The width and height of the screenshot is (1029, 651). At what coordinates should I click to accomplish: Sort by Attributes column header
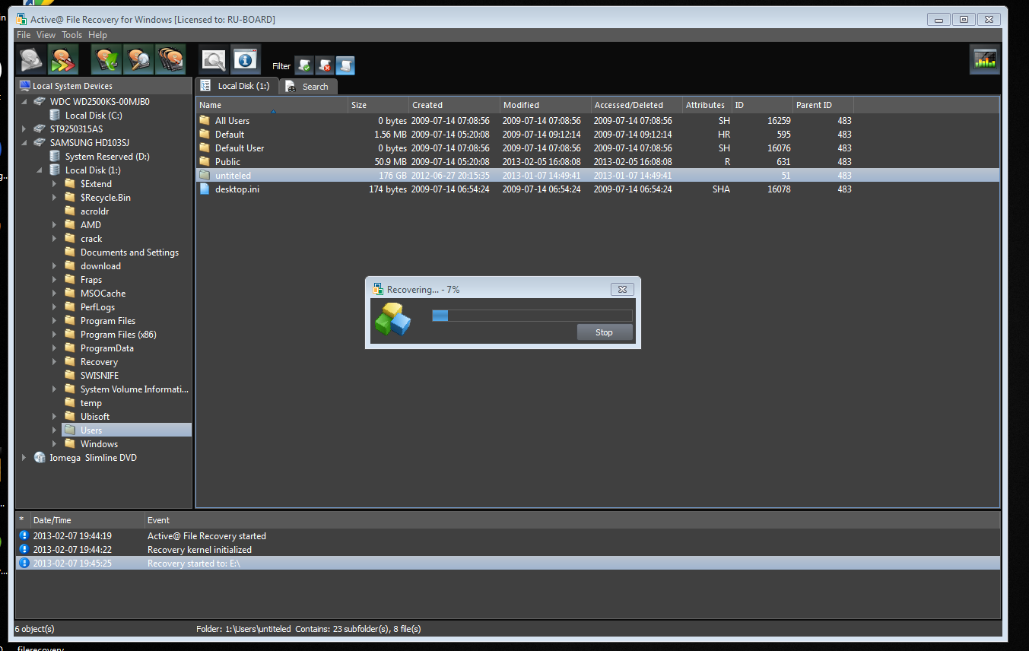[707, 105]
